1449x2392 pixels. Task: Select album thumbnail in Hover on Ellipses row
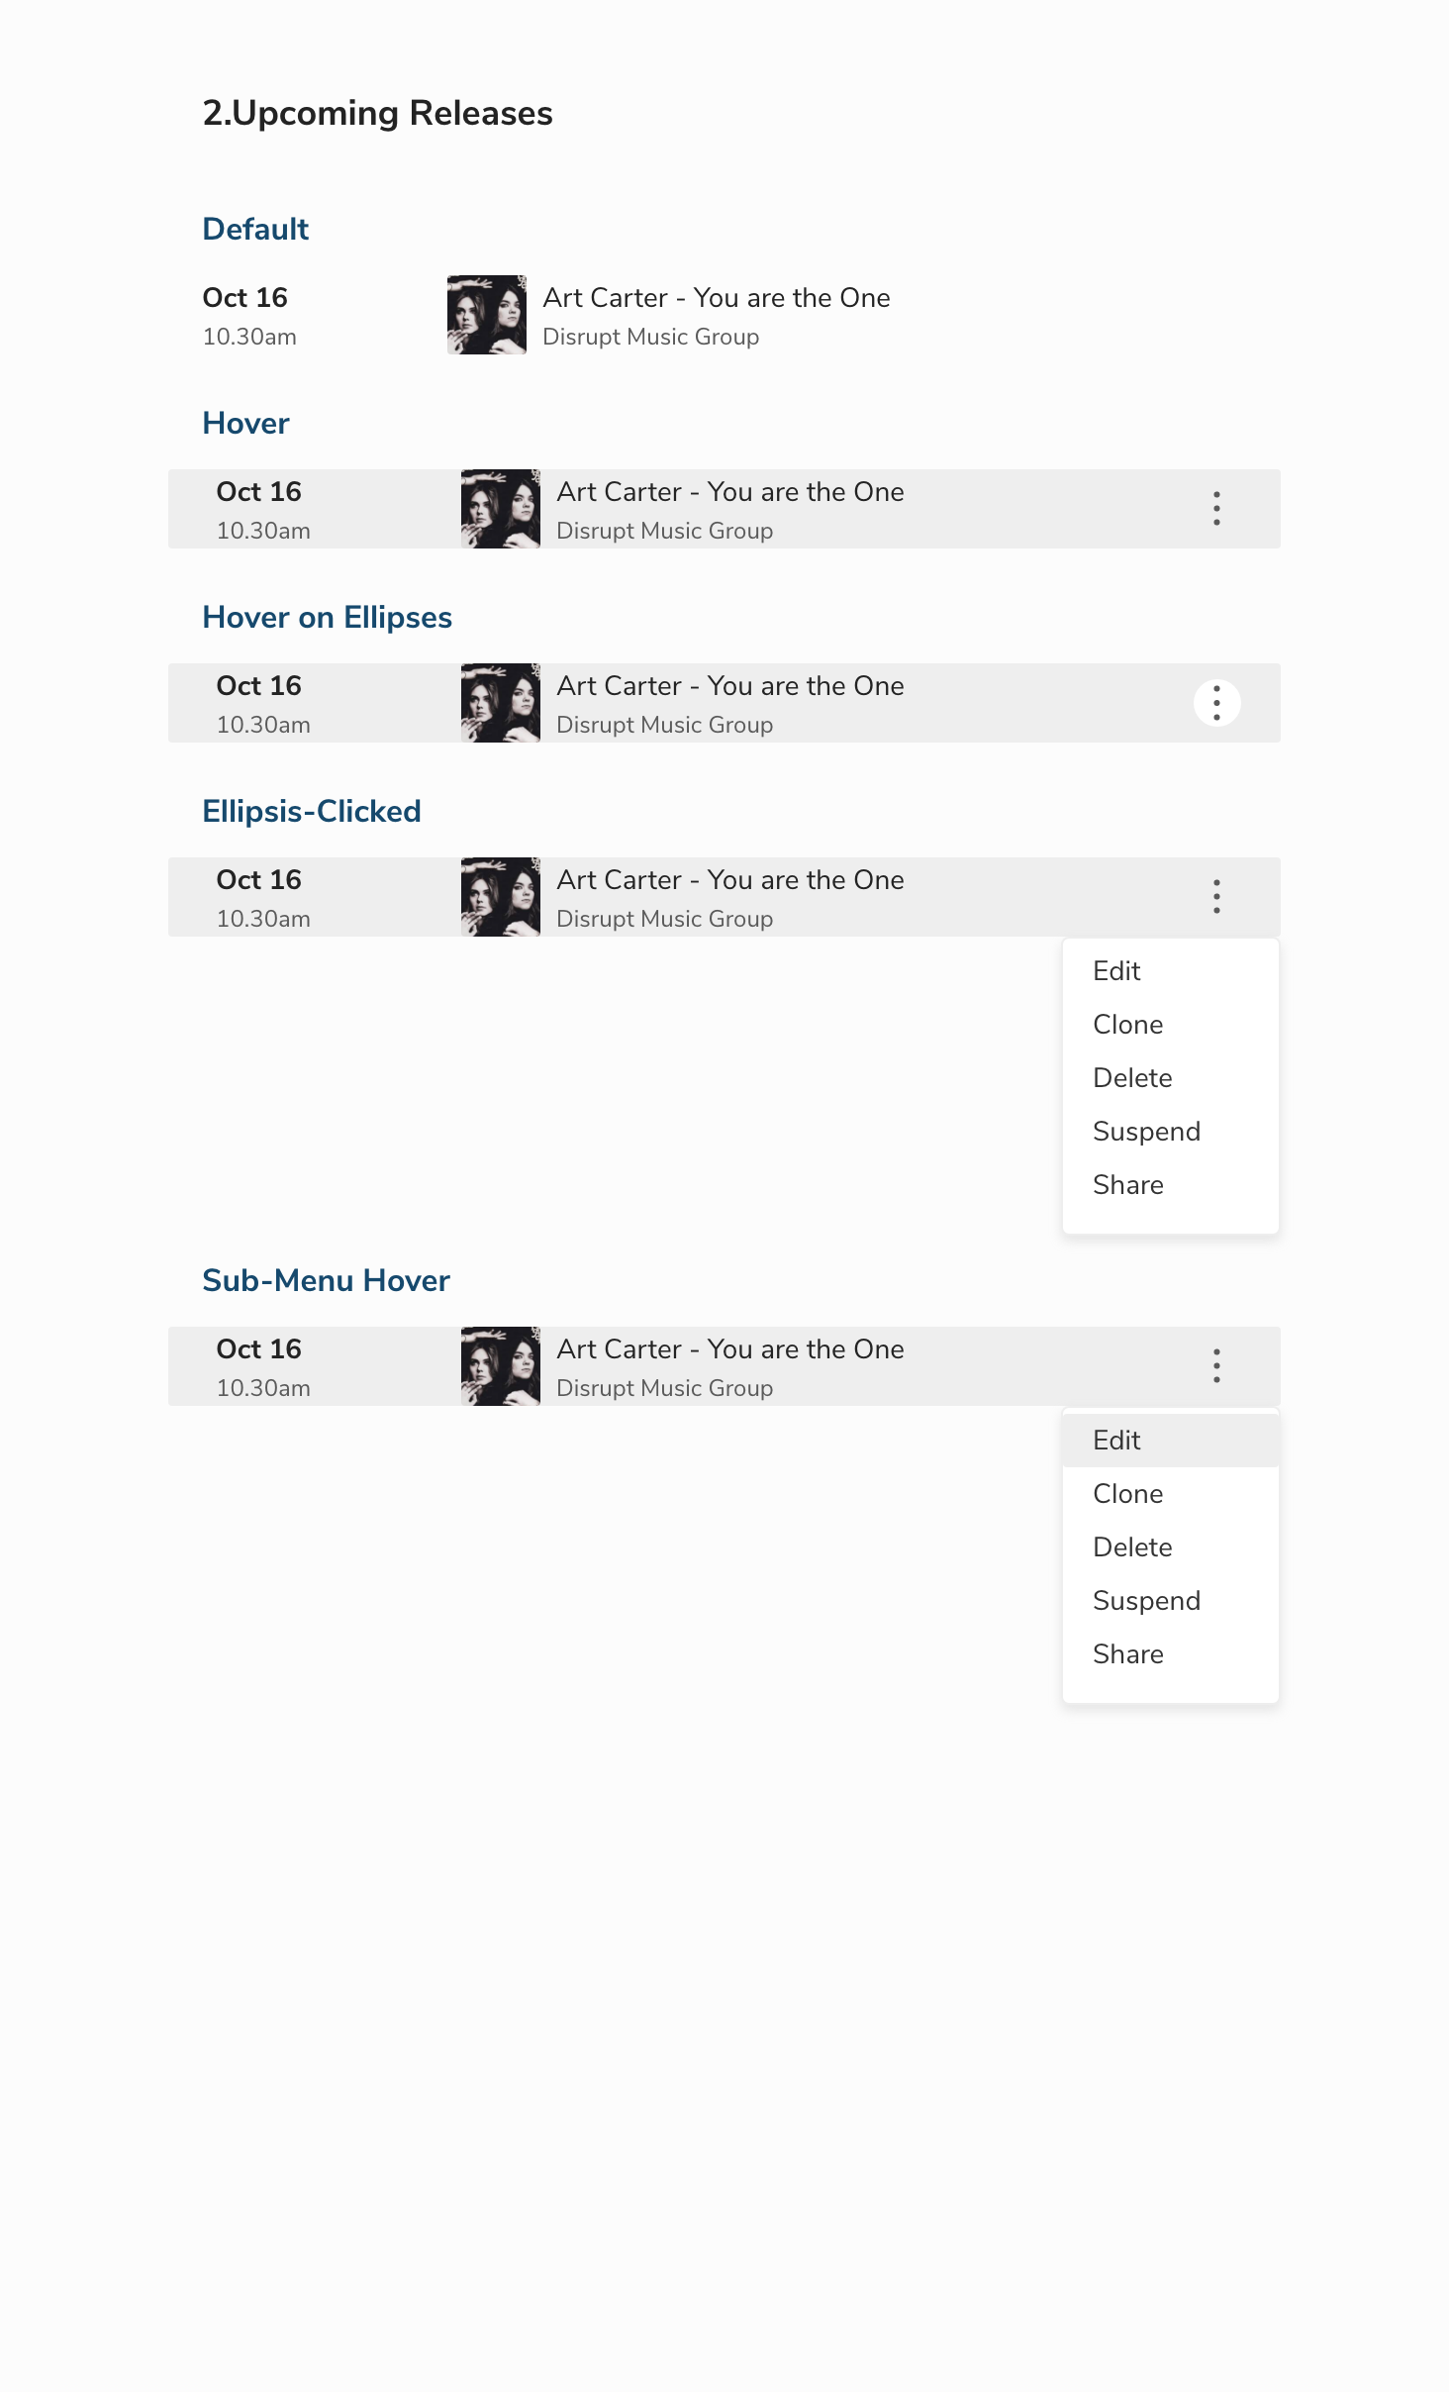click(x=501, y=703)
